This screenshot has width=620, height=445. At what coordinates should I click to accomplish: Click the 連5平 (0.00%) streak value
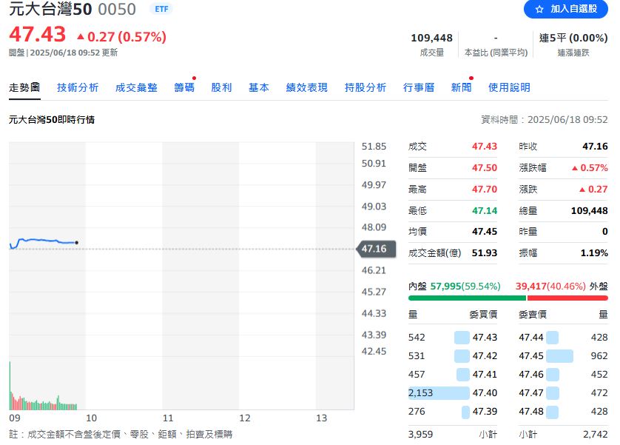pos(573,38)
